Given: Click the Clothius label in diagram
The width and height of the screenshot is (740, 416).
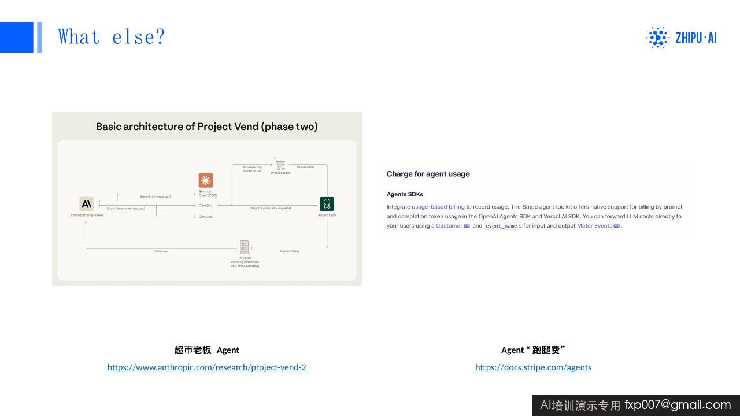Looking at the screenshot, I should [x=205, y=217].
